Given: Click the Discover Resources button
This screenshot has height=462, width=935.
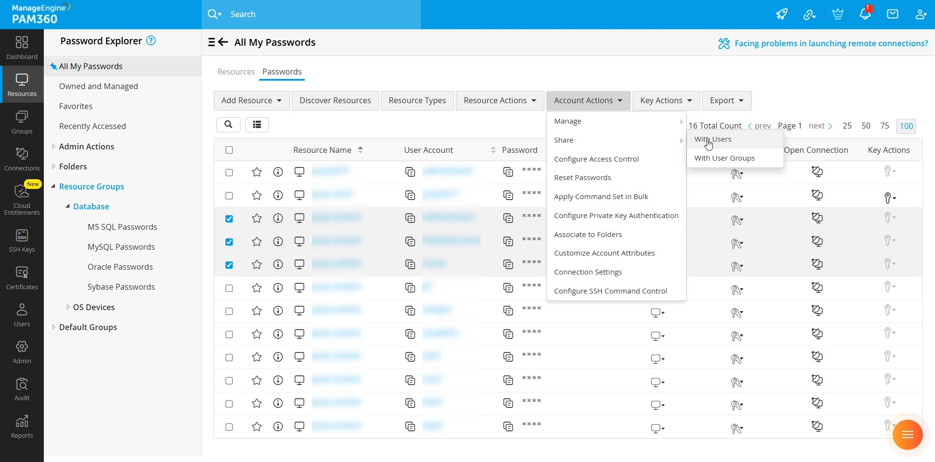Looking at the screenshot, I should (335, 101).
